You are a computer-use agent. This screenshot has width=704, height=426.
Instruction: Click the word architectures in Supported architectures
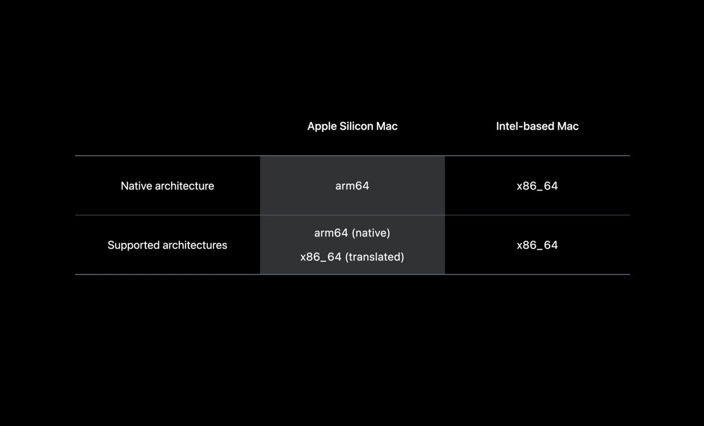(193, 245)
